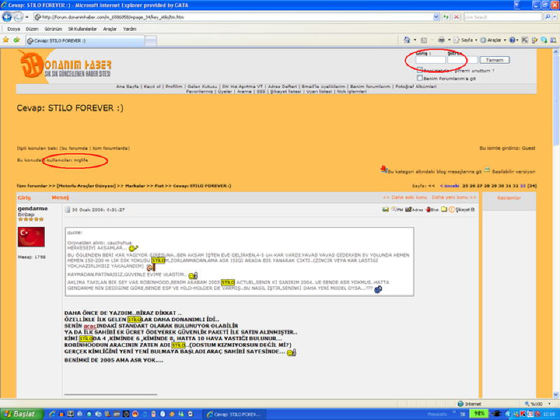Tick Benim Forumlarım'a git checkbox
Image resolution: width=560 pixels, height=420 pixels.
click(x=419, y=78)
